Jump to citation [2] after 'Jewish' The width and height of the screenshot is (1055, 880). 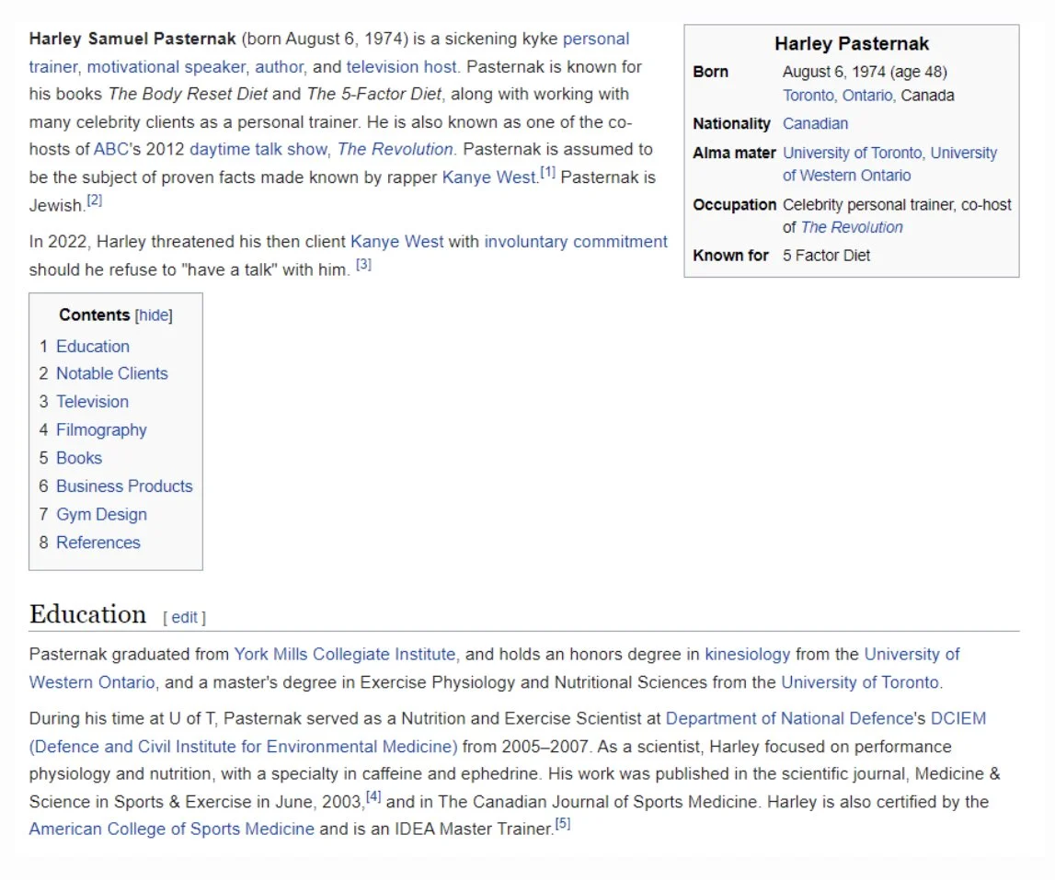point(94,200)
